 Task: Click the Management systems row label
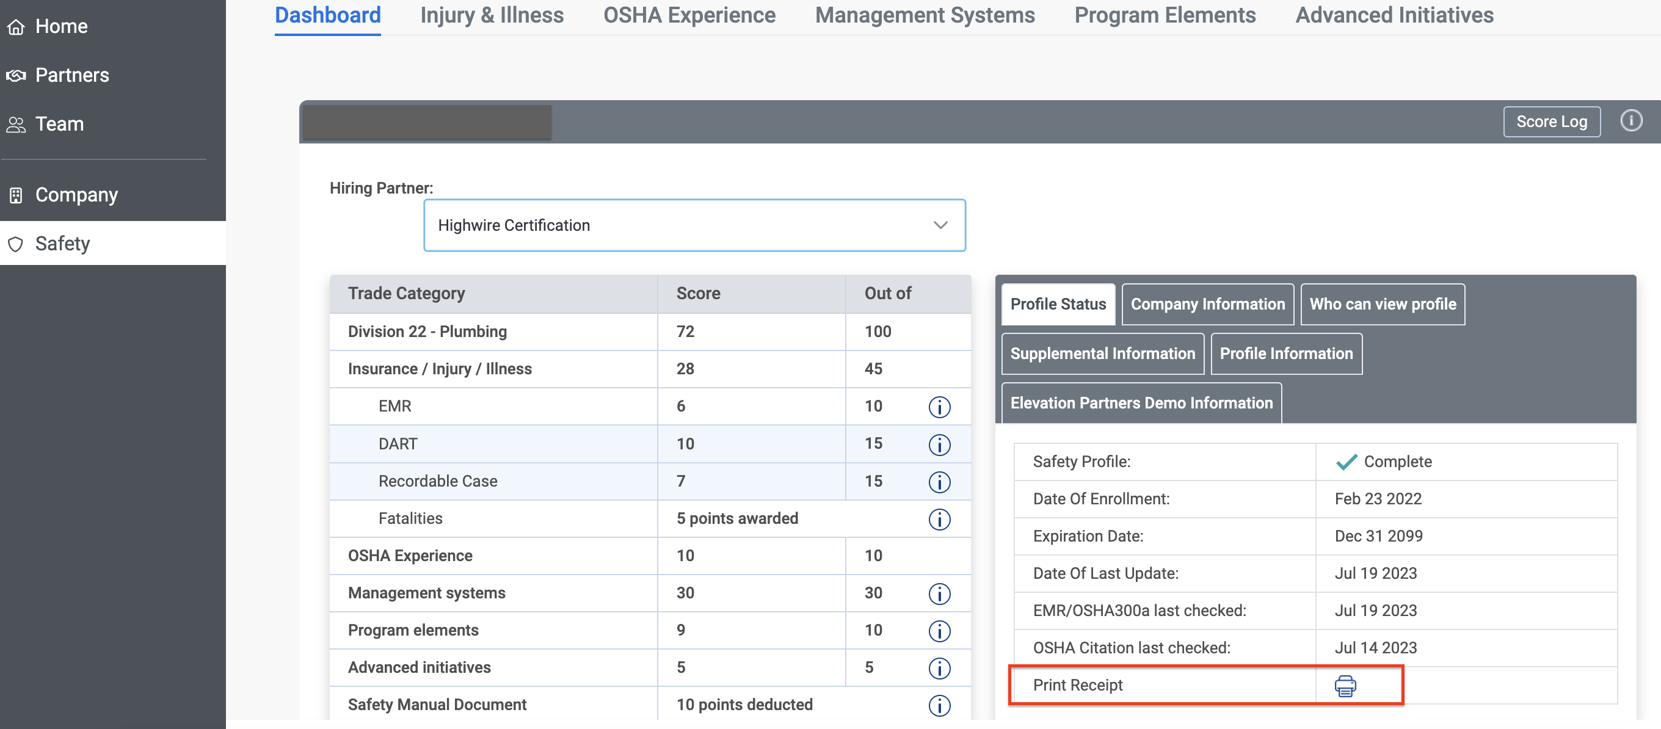point(426,593)
